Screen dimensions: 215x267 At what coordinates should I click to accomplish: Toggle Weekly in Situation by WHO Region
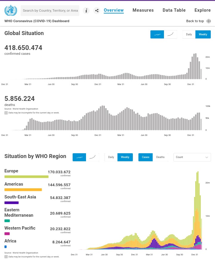[x=125, y=157]
